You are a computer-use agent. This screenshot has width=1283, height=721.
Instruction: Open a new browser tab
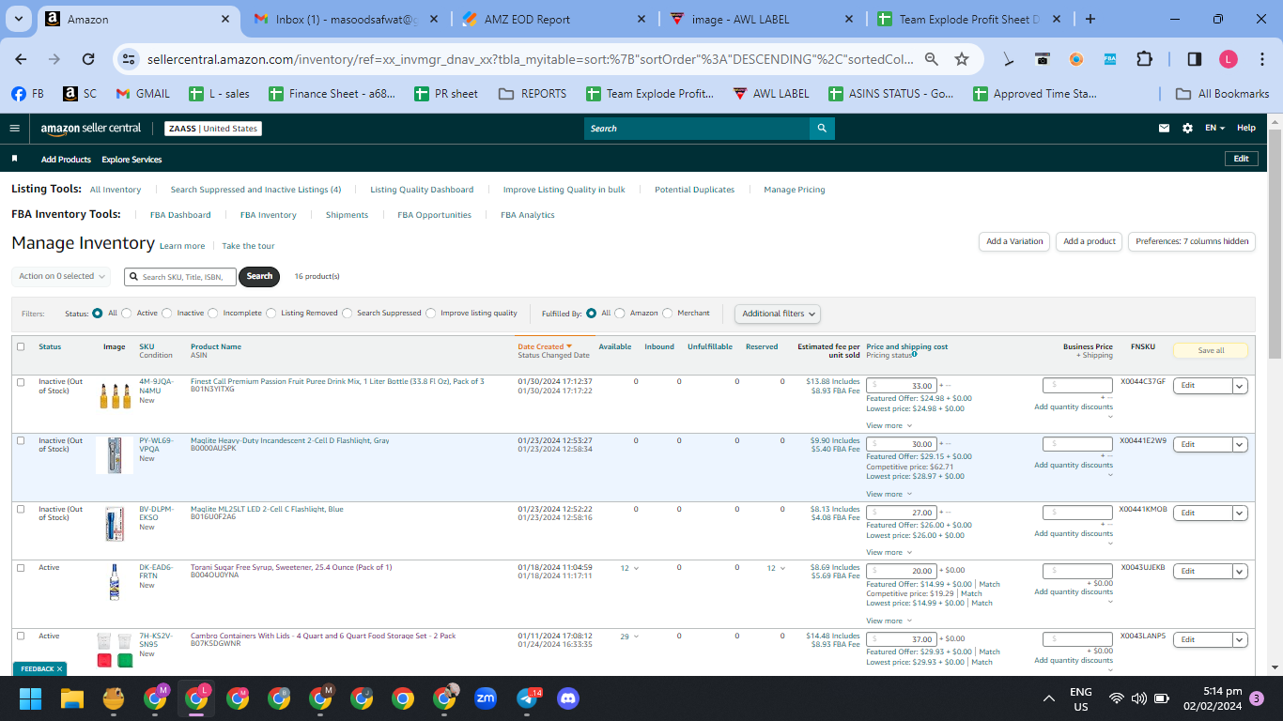1090,19
